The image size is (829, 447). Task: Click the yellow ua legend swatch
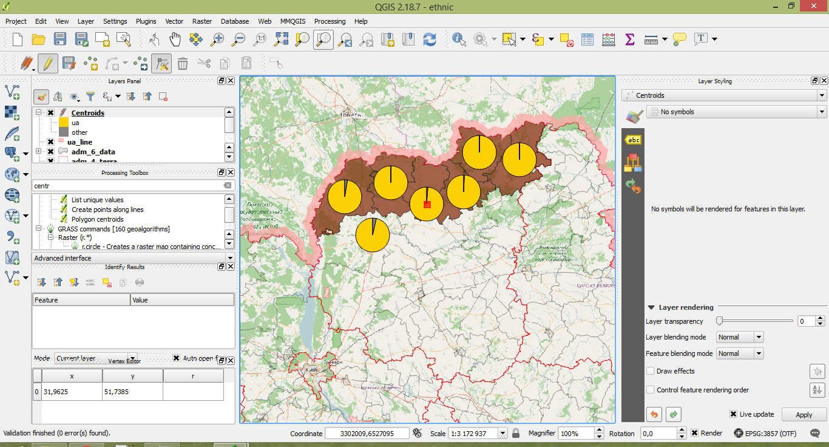click(x=64, y=123)
